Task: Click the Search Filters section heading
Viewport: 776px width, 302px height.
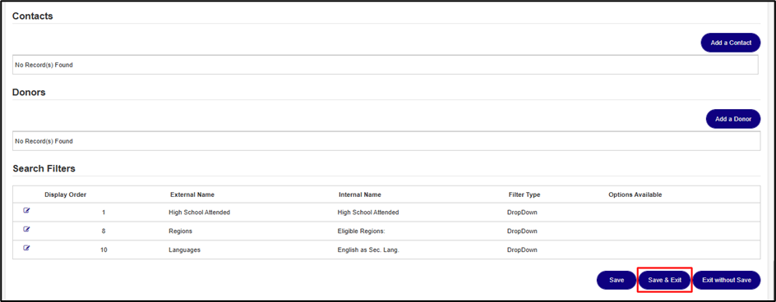Action: tap(44, 168)
